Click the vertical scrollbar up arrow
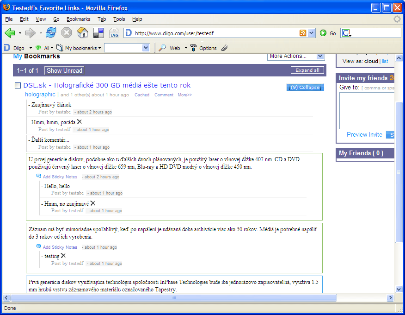 [399, 58]
